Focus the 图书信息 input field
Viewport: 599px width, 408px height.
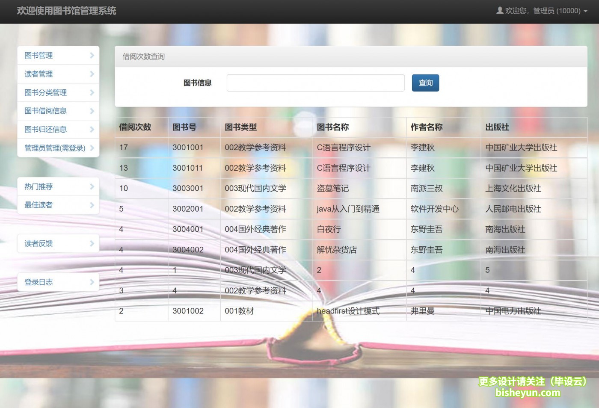(315, 83)
